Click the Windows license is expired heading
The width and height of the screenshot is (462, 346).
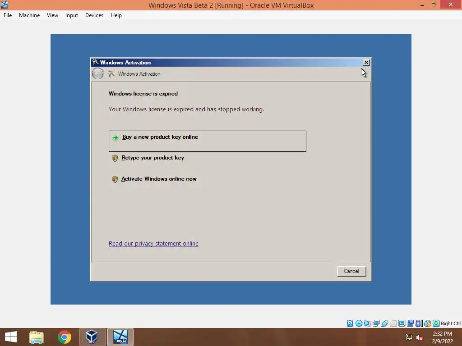pyautogui.click(x=143, y=94)
